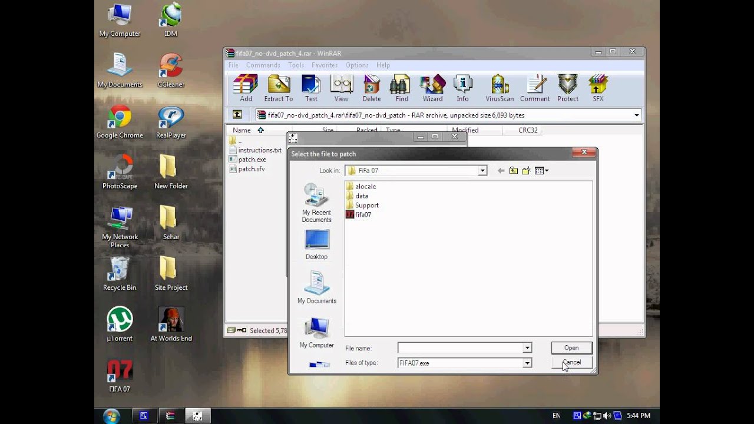
Task: Select the fifa07 executable file
Action: tap(358, 215)
